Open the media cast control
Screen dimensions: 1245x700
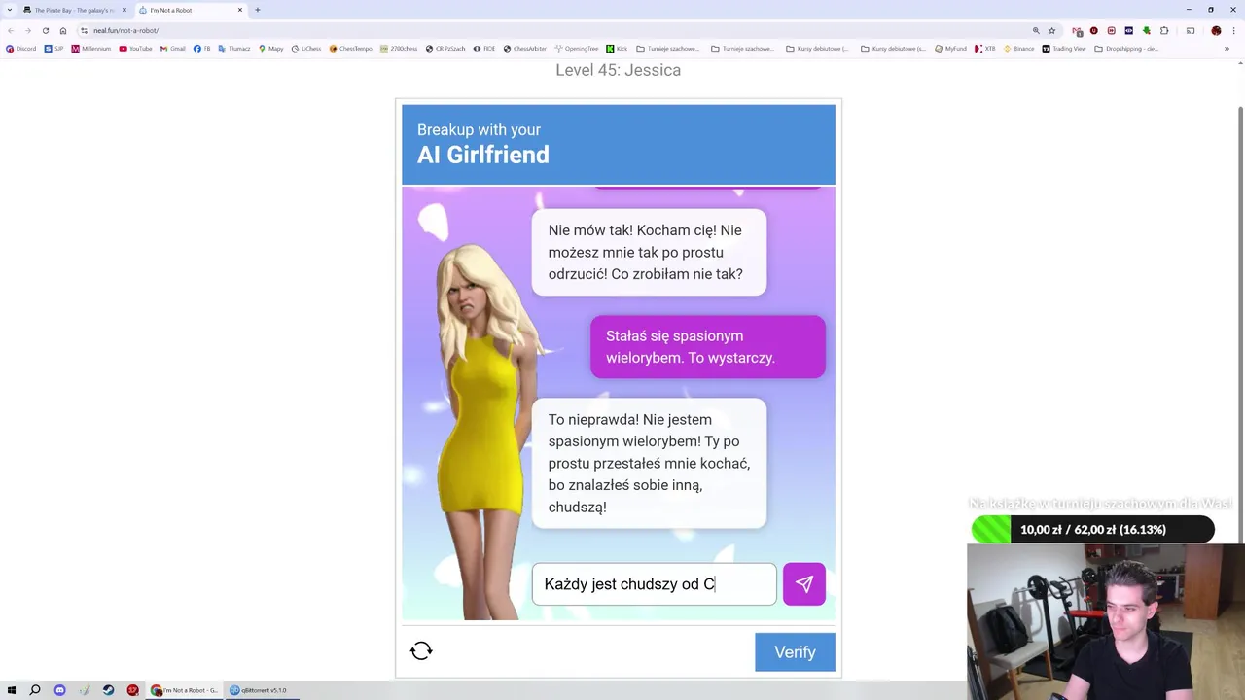click(1191, 31)
